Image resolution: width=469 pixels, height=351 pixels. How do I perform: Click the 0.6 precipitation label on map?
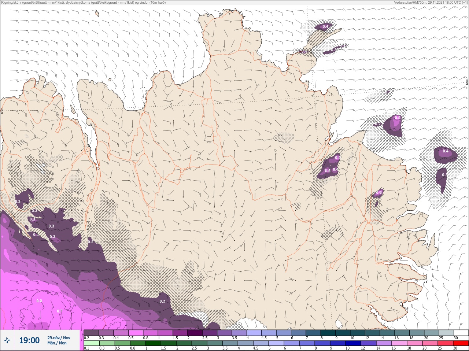tap(379, 192)
